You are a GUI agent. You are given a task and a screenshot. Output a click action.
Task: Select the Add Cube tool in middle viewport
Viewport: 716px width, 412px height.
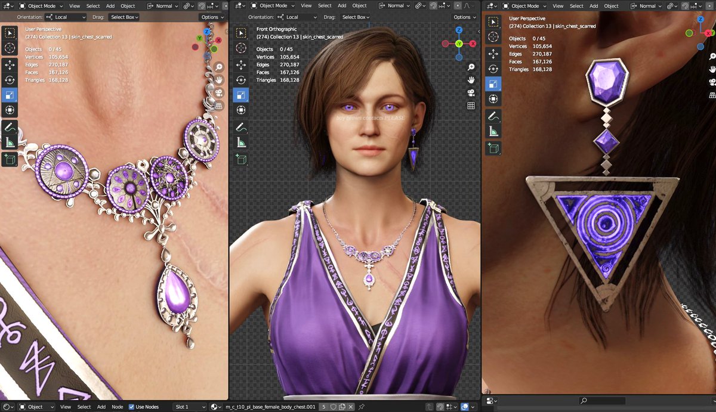click(x=240, y=159)
